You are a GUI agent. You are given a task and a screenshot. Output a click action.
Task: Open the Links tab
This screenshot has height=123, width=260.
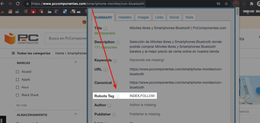coord(159,17)
